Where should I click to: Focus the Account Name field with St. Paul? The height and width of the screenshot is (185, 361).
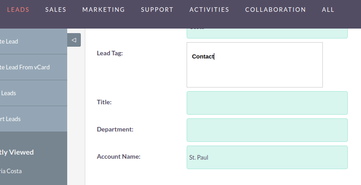coord(267,157)
